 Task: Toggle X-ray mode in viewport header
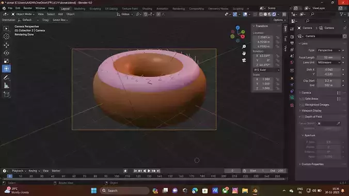point(255,14)
